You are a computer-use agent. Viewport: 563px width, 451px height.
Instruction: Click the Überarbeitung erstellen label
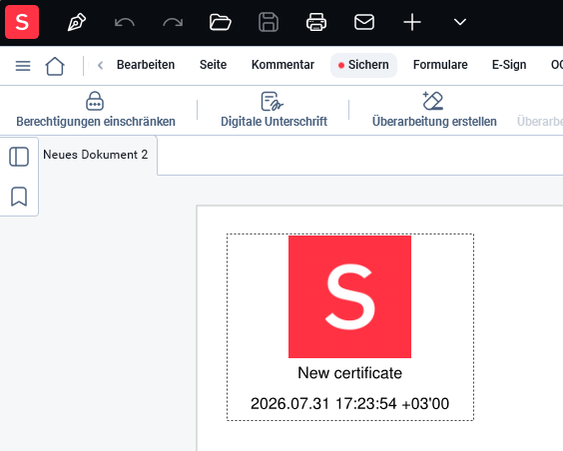tap(434, 122)
